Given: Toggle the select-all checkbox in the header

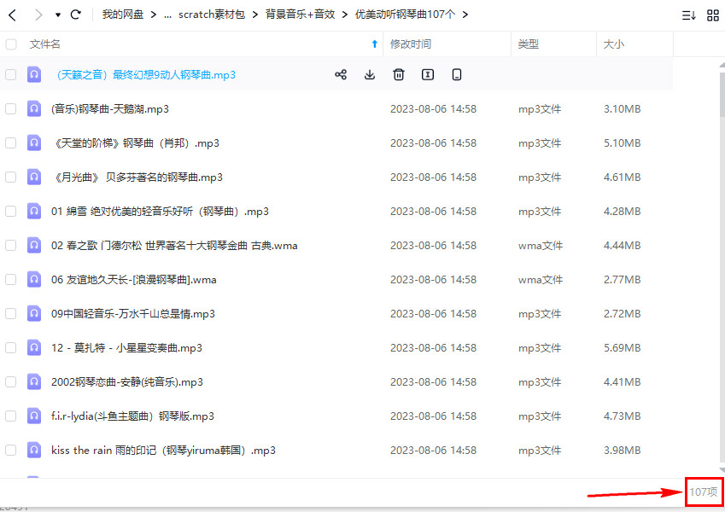Looking at the screenshot, I should coord(11,44).
